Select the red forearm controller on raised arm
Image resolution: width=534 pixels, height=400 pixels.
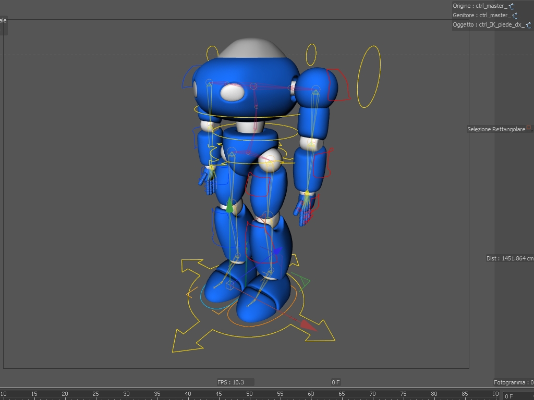coord(323,163)
